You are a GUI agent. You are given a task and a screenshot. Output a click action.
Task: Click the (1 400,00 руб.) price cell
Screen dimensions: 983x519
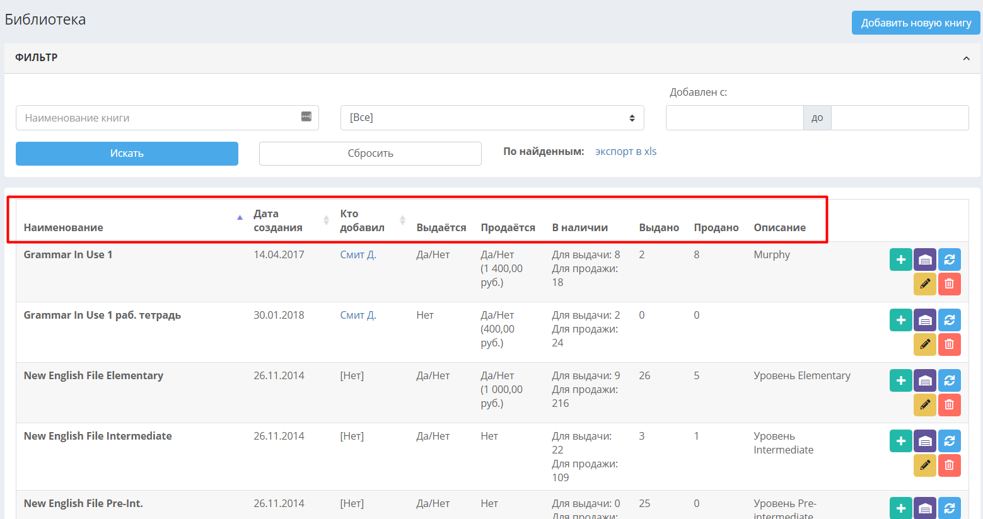pyautogui.click(x=502, y=275)
